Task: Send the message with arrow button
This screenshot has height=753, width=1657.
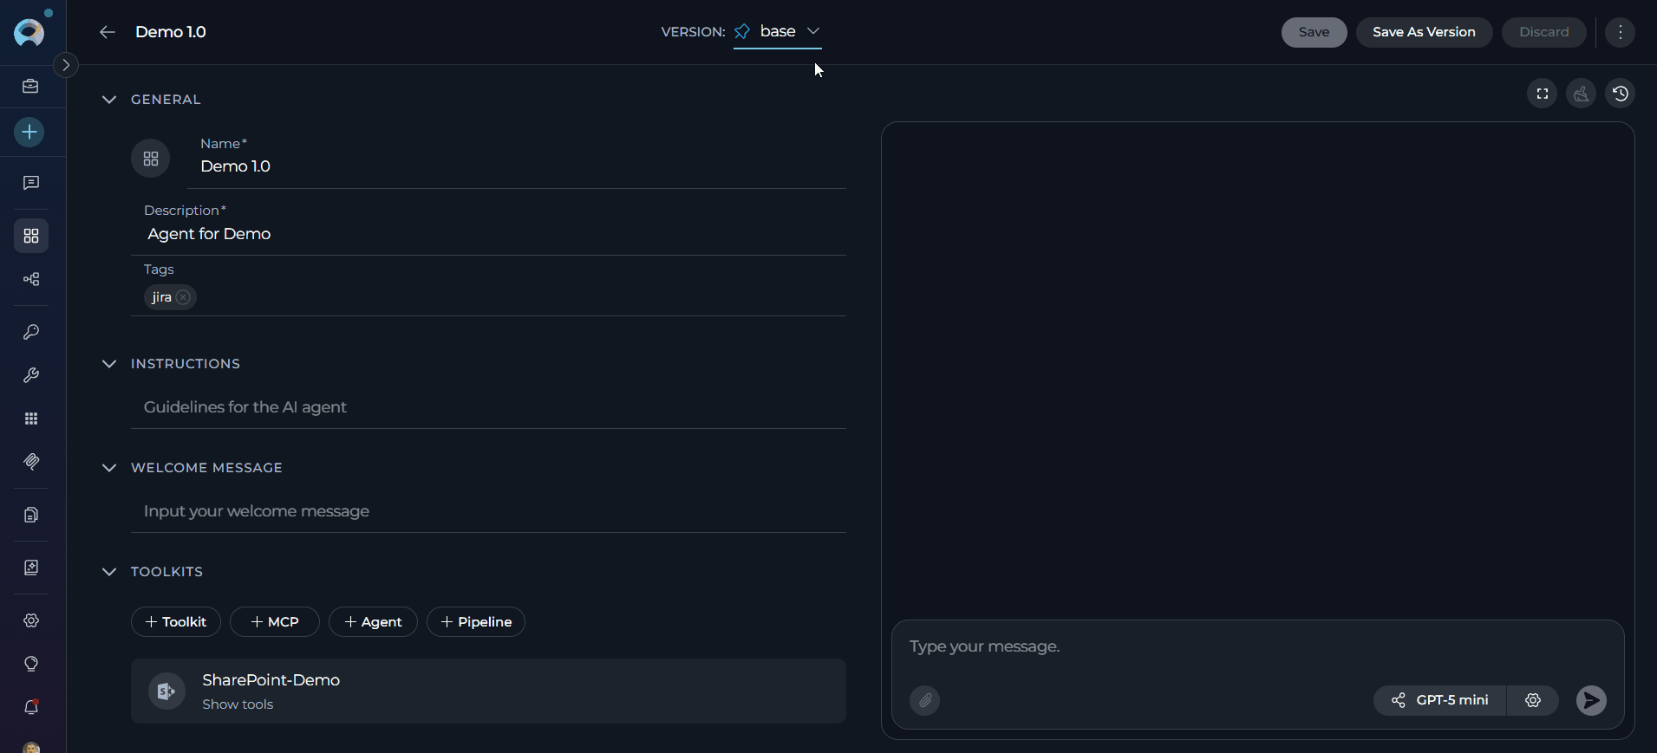Action: (x=1591, y=700)
